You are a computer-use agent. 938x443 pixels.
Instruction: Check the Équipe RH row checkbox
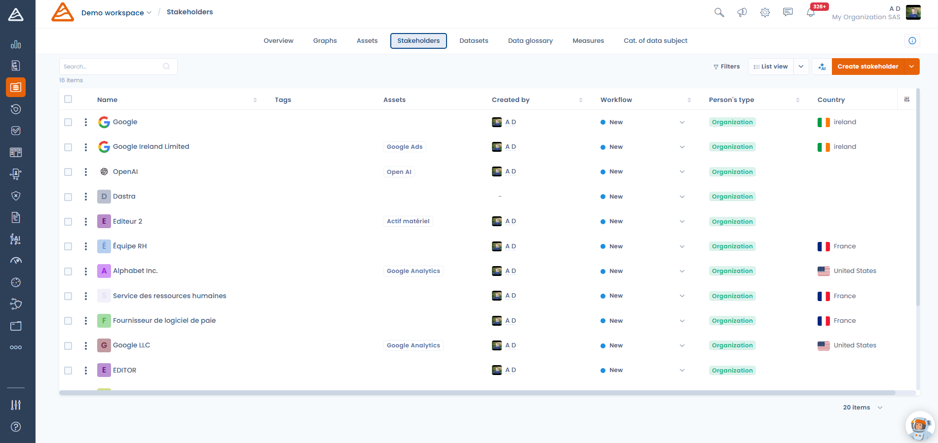68,246
